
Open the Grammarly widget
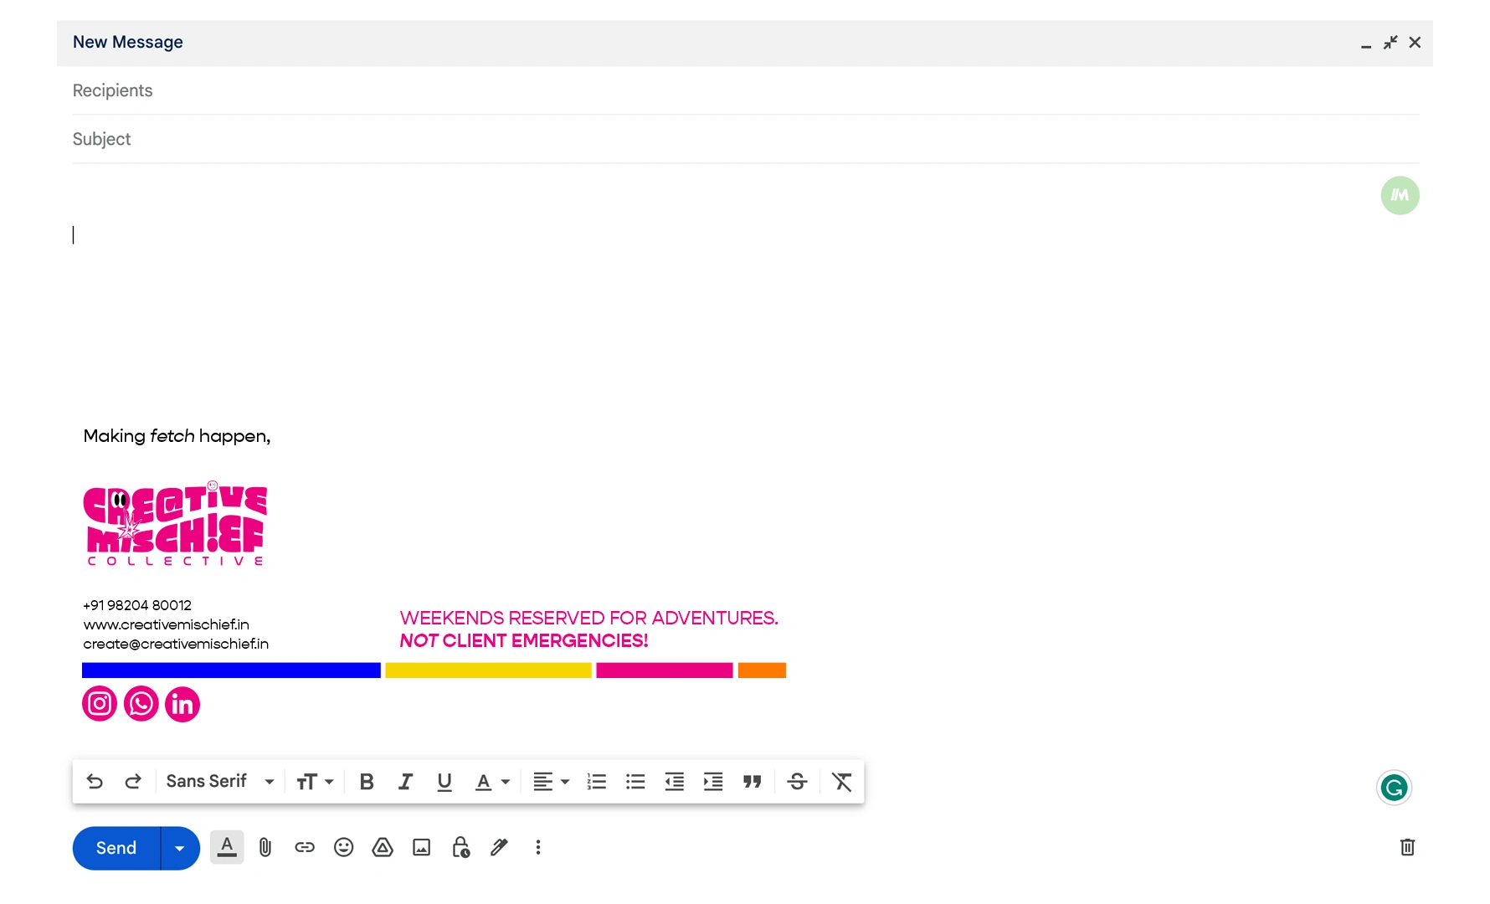[1395, 788]
